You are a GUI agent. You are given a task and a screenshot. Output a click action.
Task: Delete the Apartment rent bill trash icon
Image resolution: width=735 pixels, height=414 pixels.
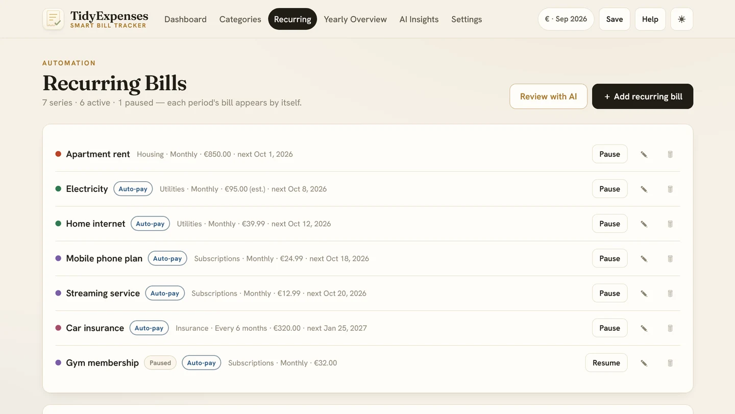click(x=670, y=154)
